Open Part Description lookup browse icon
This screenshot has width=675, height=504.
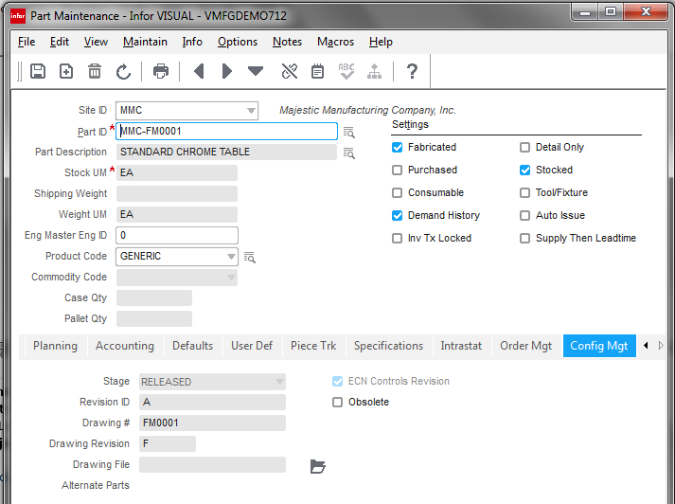[349, 153]
